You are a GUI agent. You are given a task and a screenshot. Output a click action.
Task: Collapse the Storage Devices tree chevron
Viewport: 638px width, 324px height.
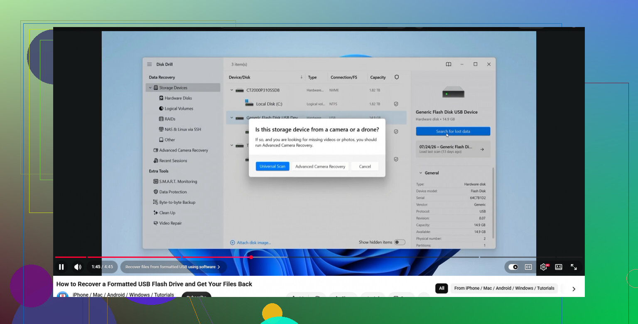point(150,88)
